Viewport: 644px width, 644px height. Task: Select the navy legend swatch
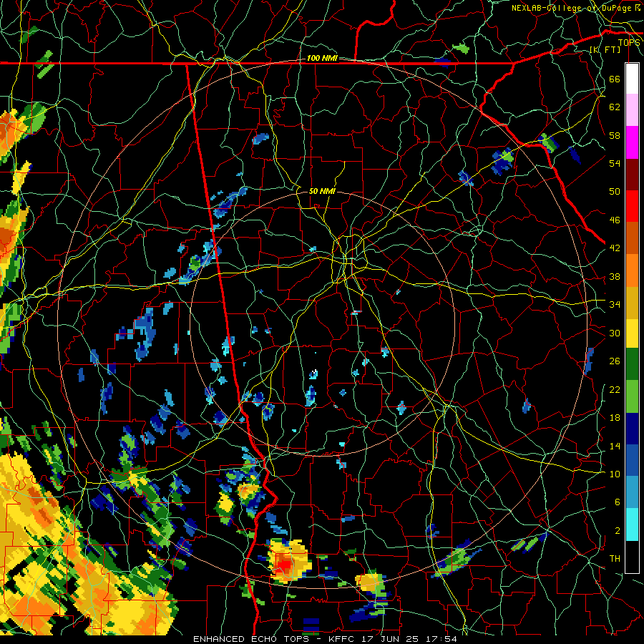tap(632, 429)
